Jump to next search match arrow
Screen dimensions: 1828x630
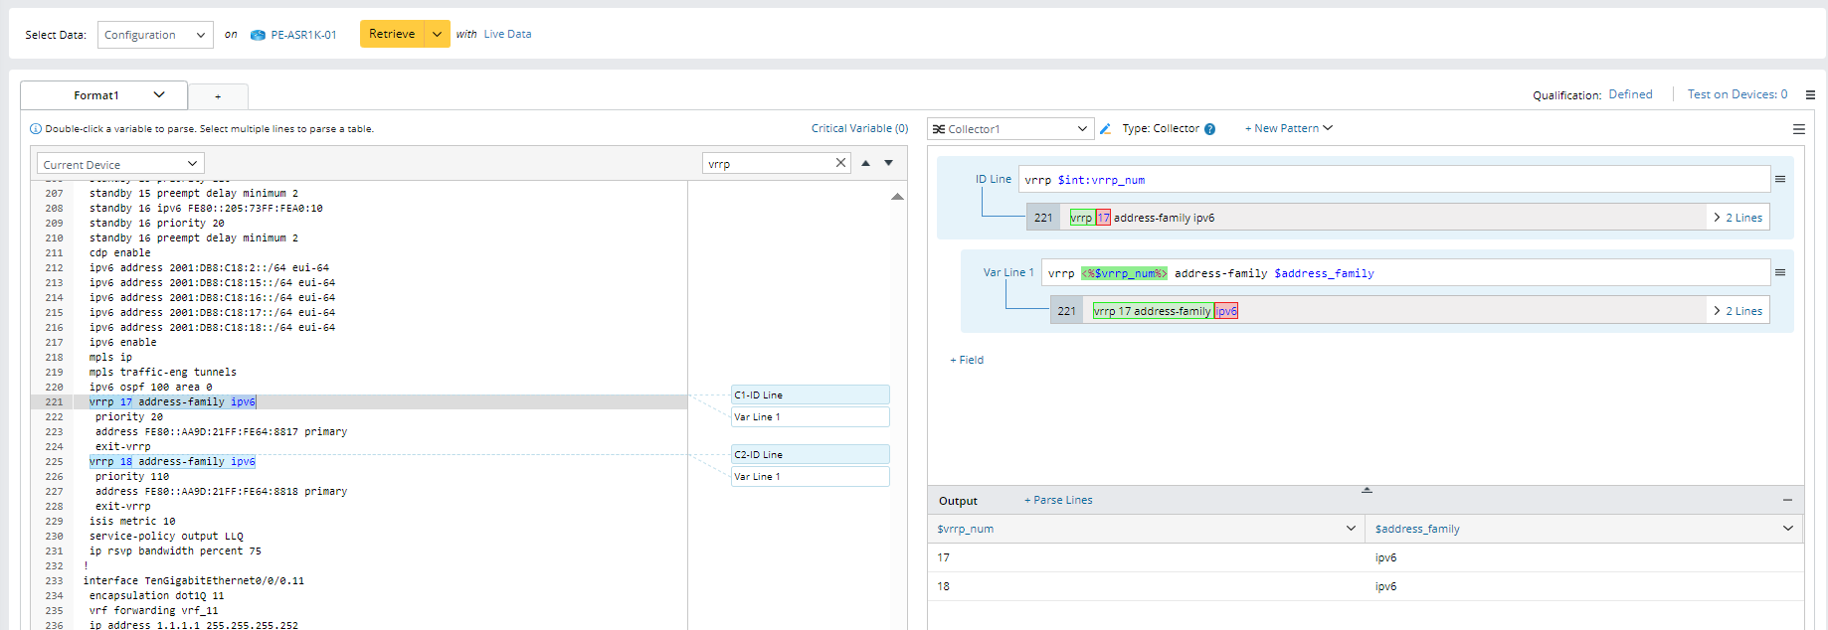[x=889, y=163]
